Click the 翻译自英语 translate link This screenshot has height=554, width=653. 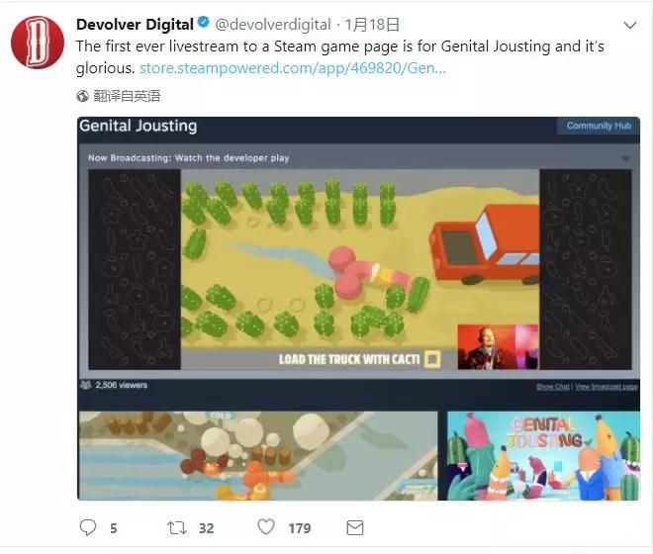coord(127,96)
